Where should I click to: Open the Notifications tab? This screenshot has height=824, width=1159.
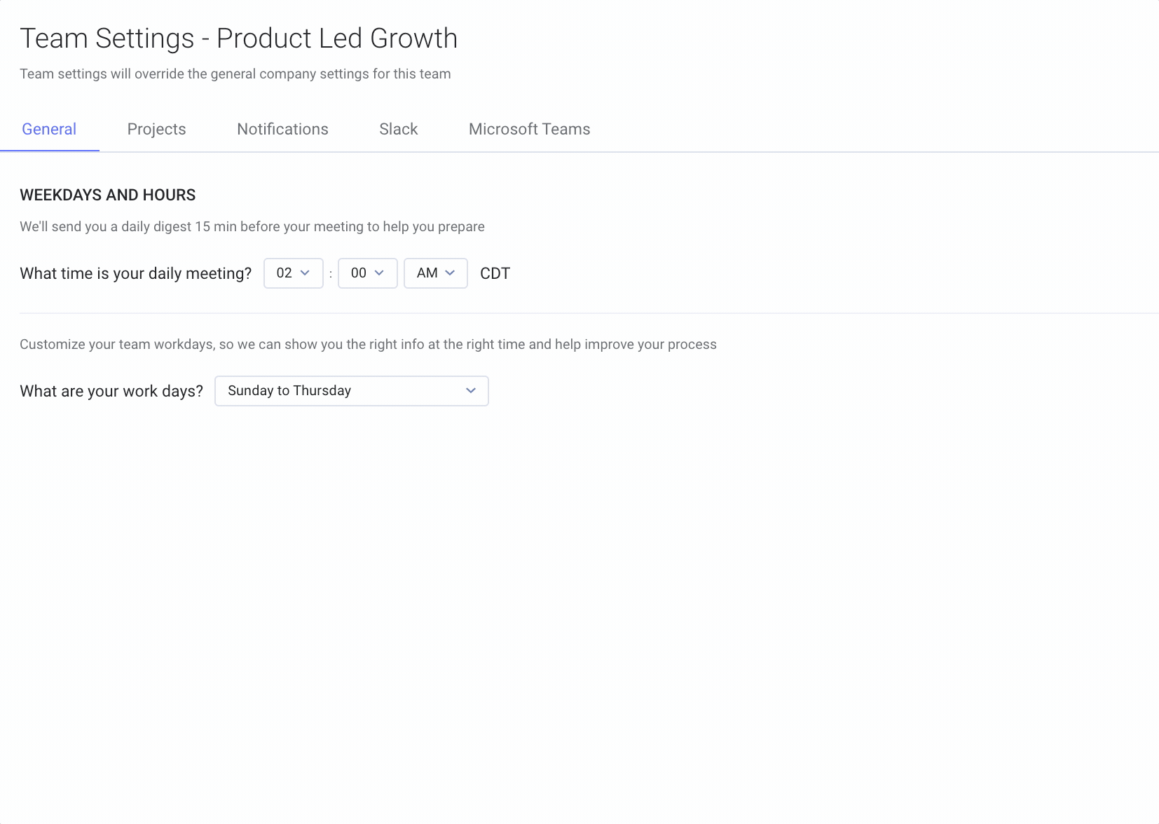point(282,130)
